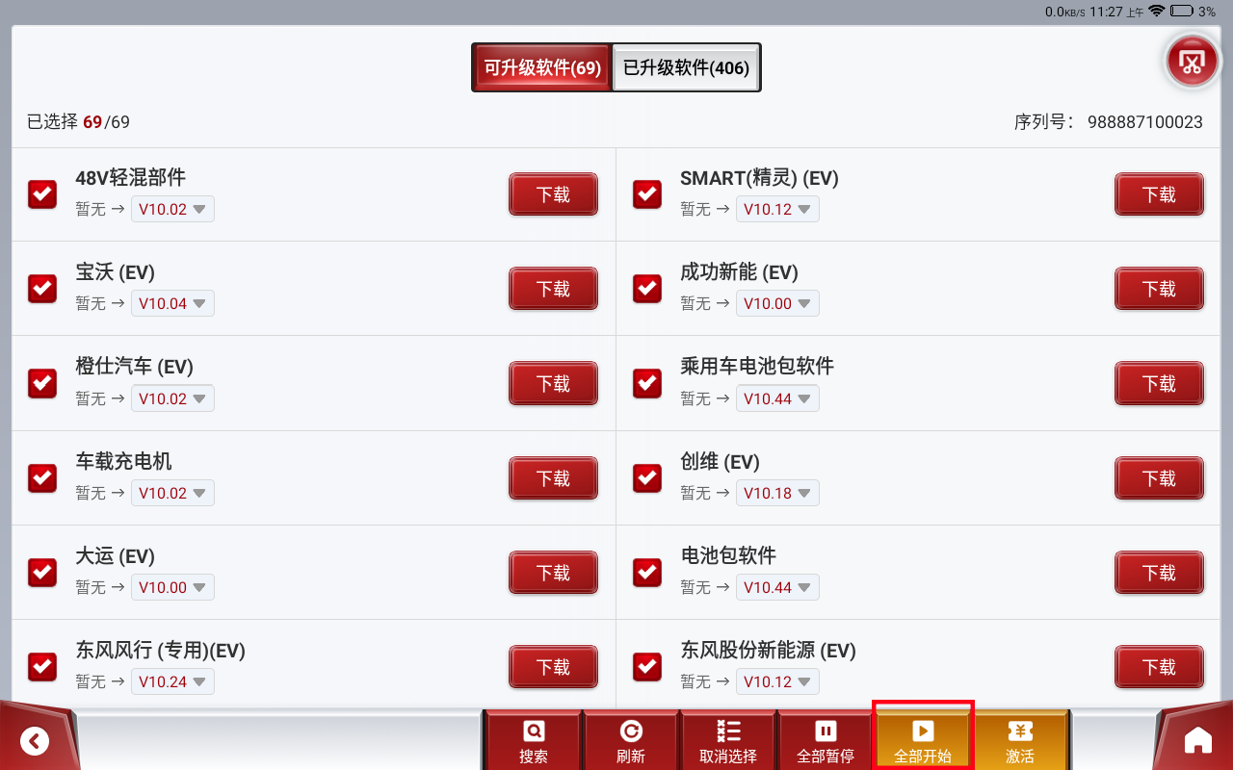Tap the 搜索 search icon
Screen dimensions: 1233x770
click(x=533, y=741)
